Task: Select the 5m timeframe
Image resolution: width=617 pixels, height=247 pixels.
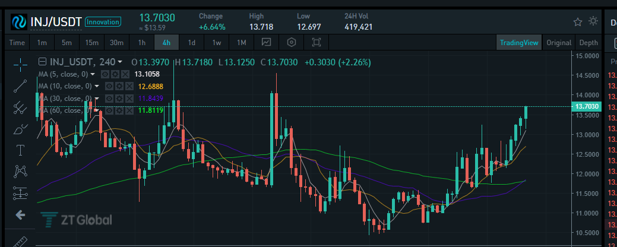Action: pyautogui.click(x=67, y=43)
